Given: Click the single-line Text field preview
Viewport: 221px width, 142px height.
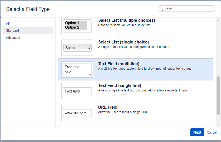Looking at the screenshot, I should (x=77, y=91).
